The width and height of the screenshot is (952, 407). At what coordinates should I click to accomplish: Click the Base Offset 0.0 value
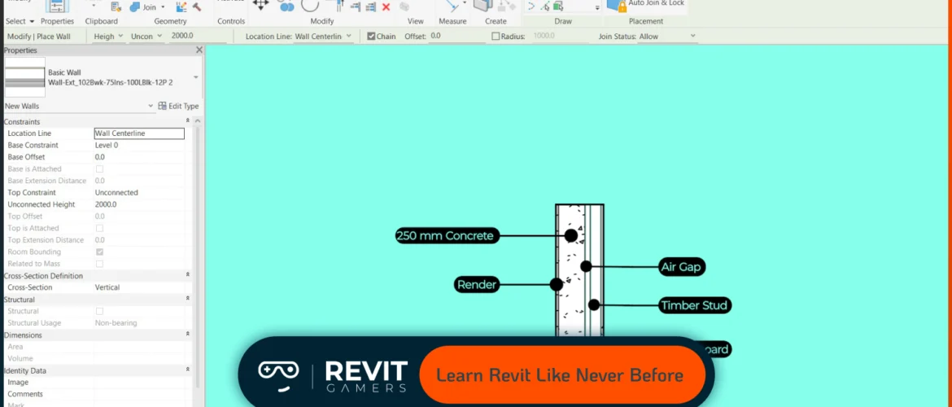[x=139, y=157]
